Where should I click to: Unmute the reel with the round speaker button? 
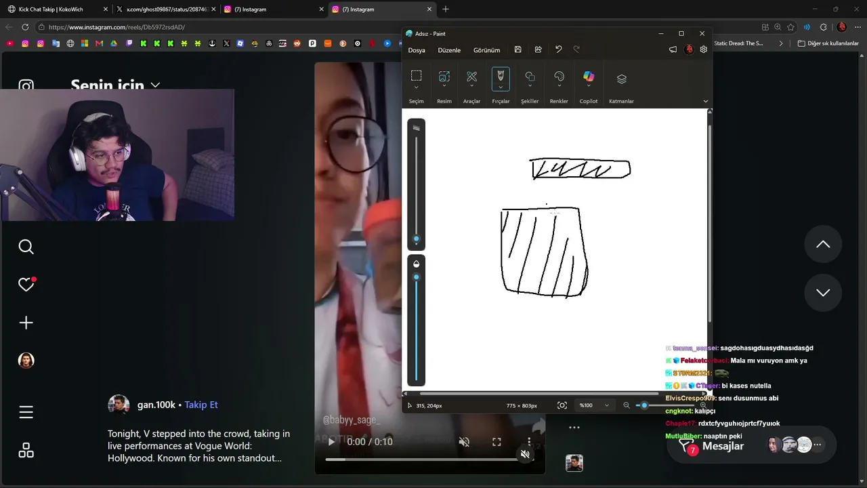pyautogui.click(x=525, y=454)
